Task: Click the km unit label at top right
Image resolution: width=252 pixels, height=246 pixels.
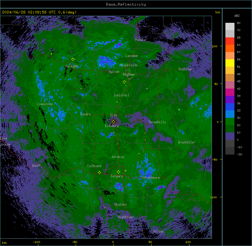Action: point(218,12)
